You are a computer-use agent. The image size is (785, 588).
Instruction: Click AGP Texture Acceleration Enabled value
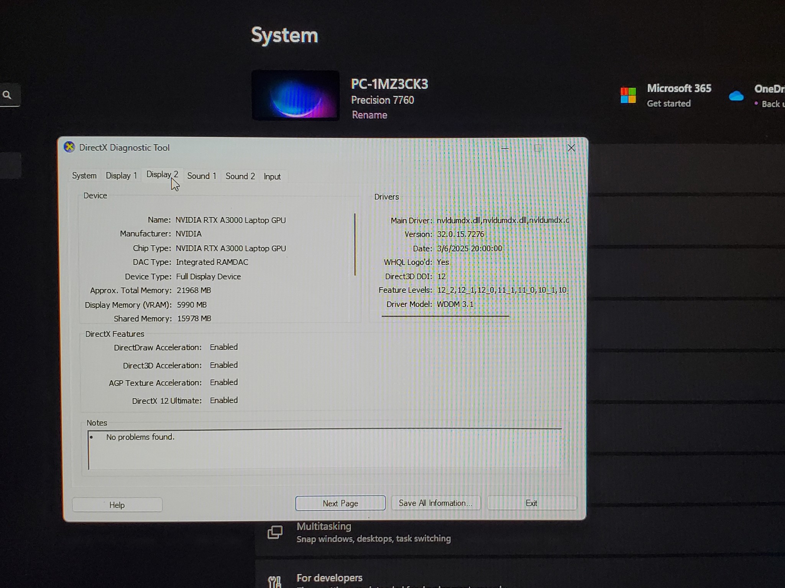click(224, 382)
